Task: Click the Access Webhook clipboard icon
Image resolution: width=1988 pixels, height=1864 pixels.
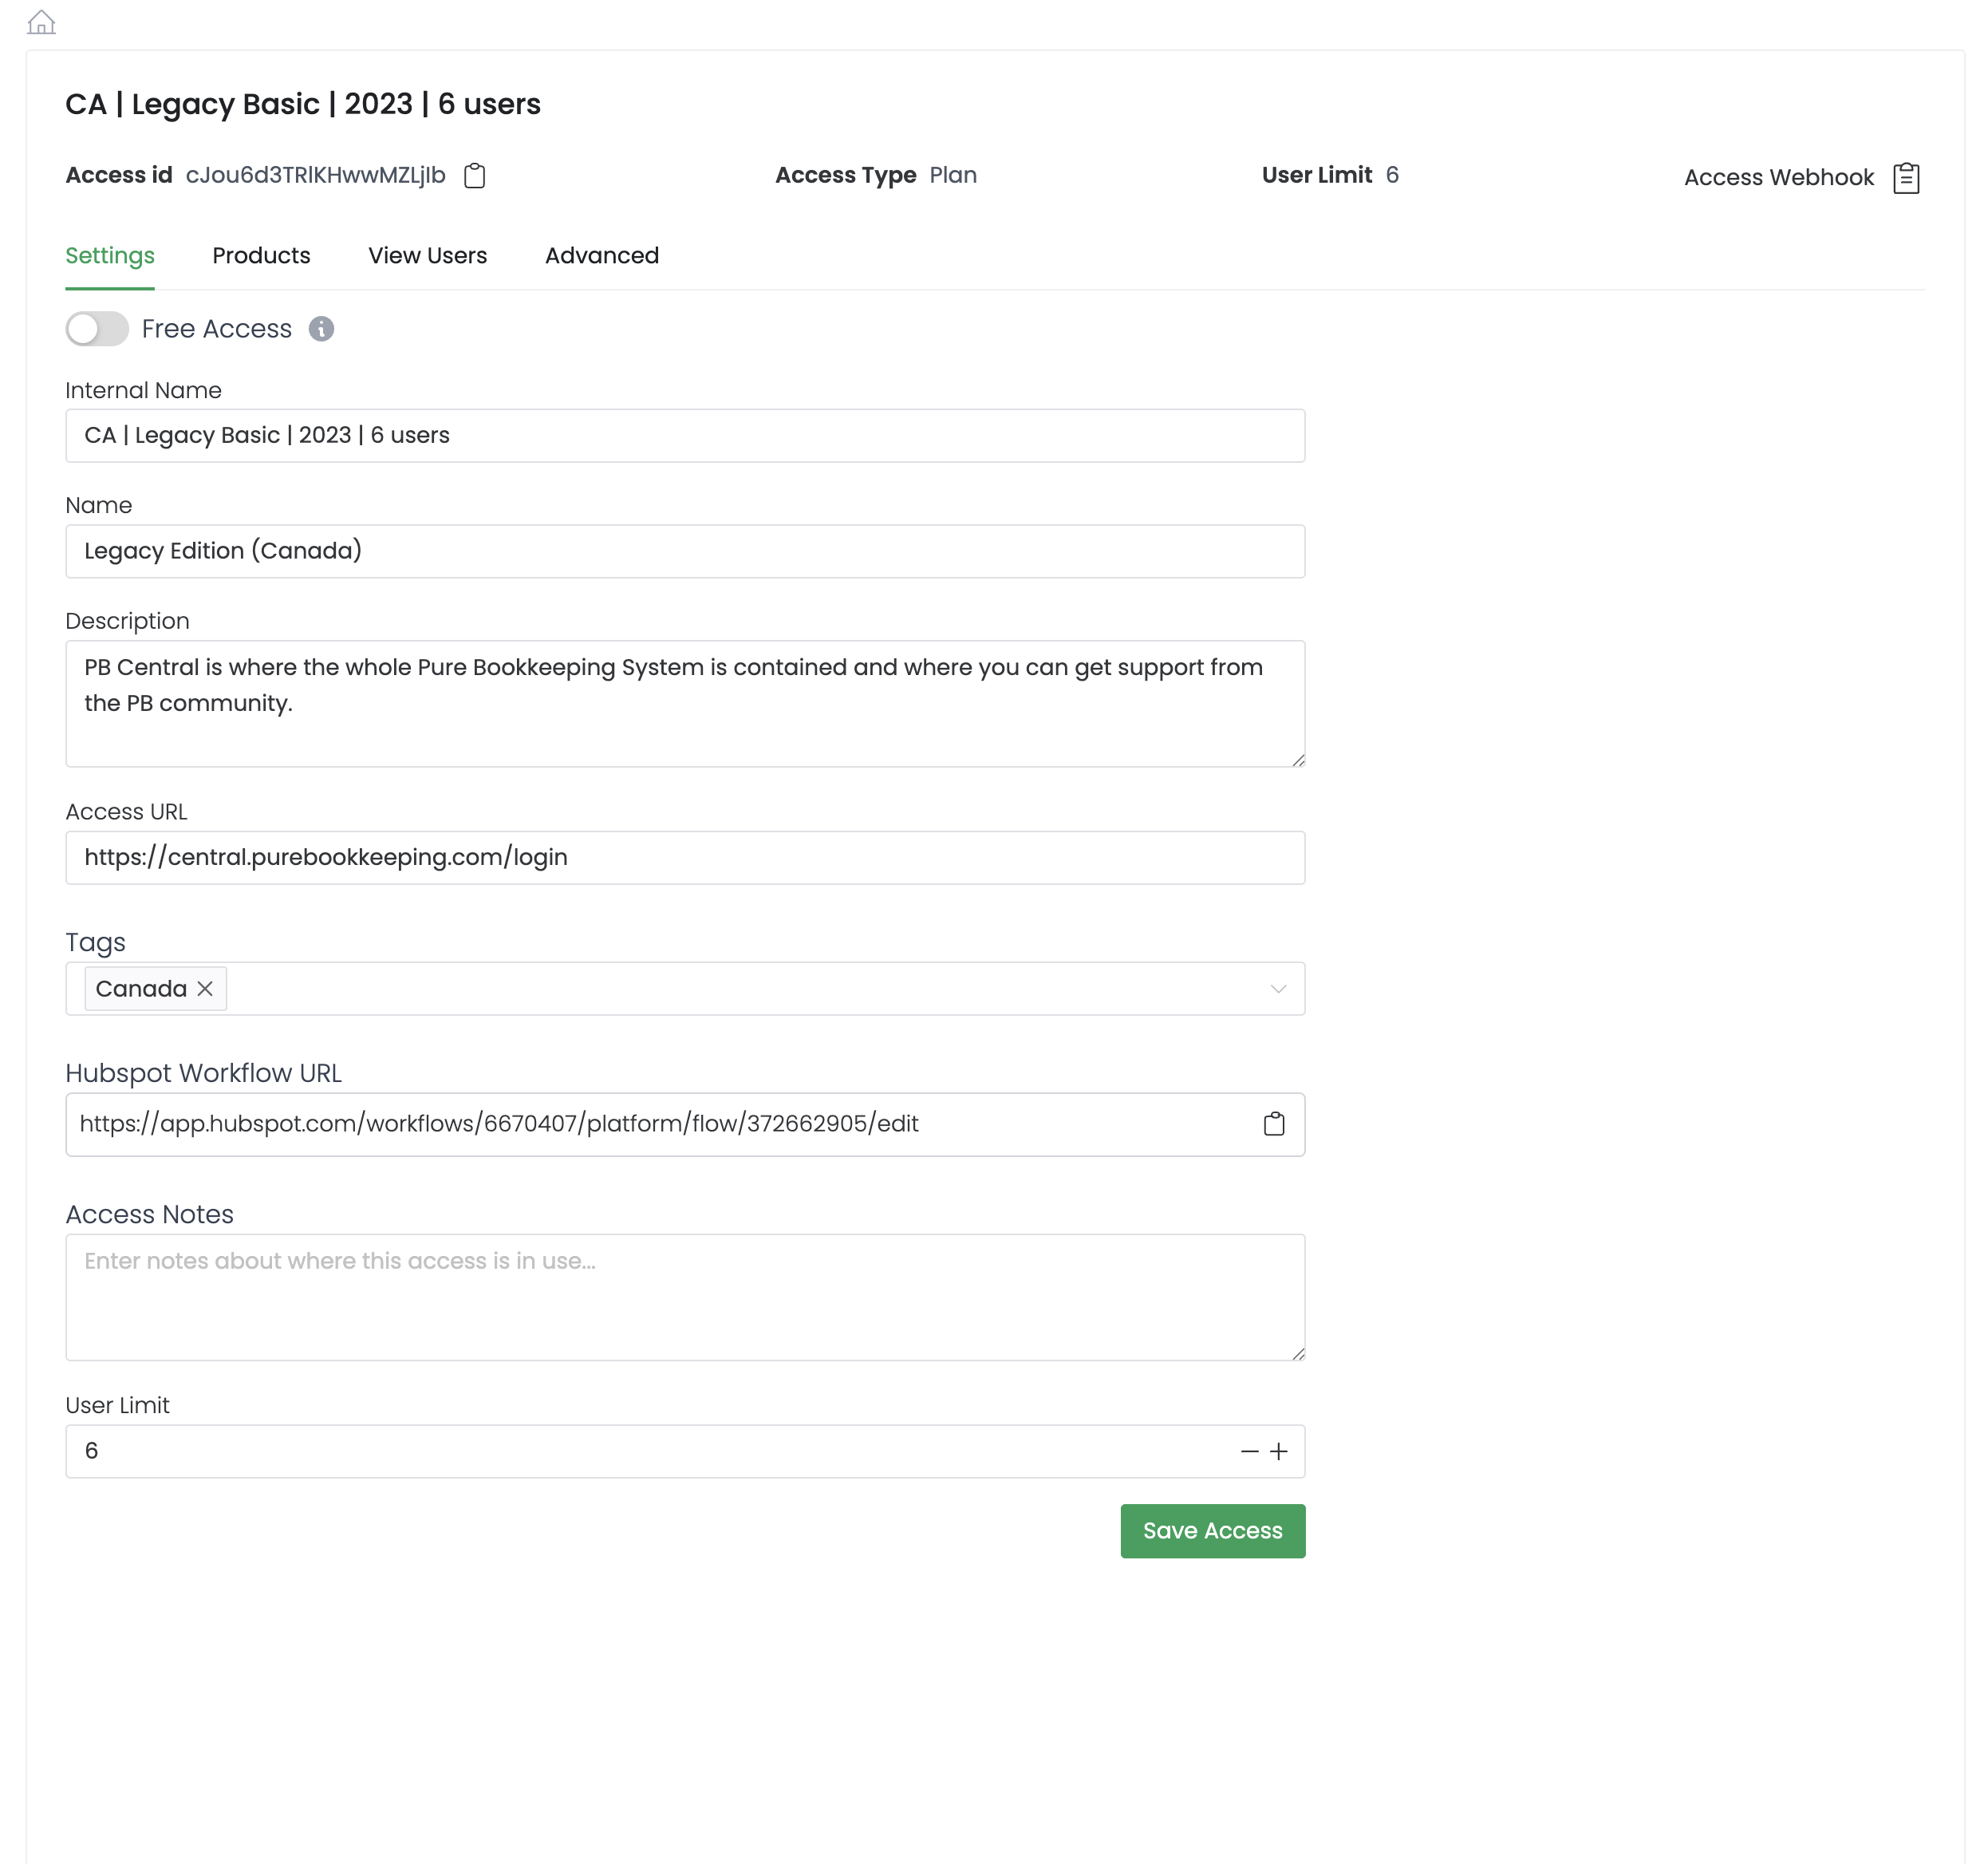Action: pos(1906,178)
